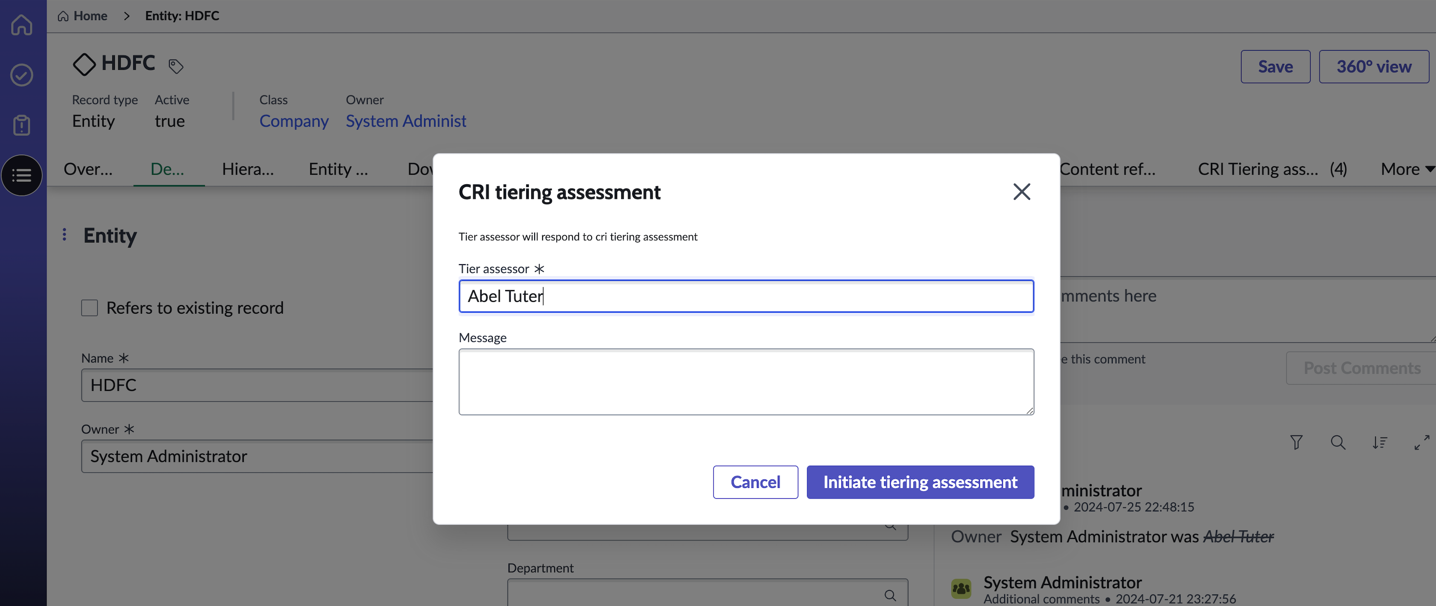Click into the Message text area
Viewport: 1436px width, 606px height.
(x=746, y=382)
